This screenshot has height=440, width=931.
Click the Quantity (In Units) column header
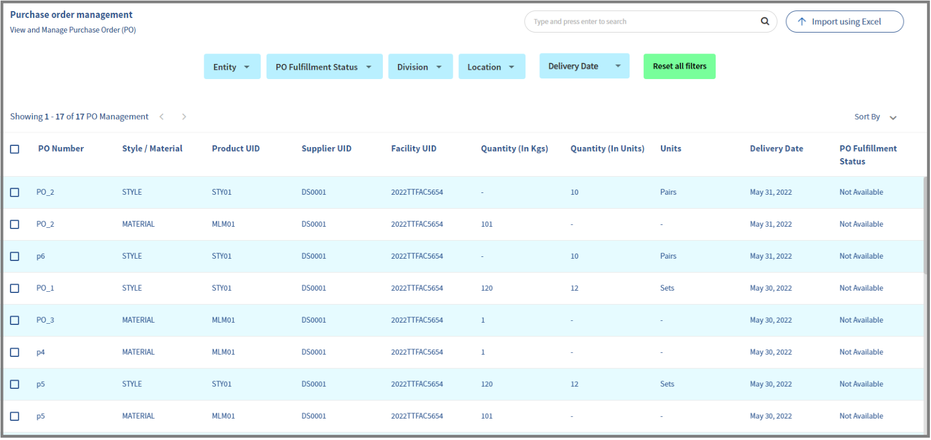coord(607,149)
